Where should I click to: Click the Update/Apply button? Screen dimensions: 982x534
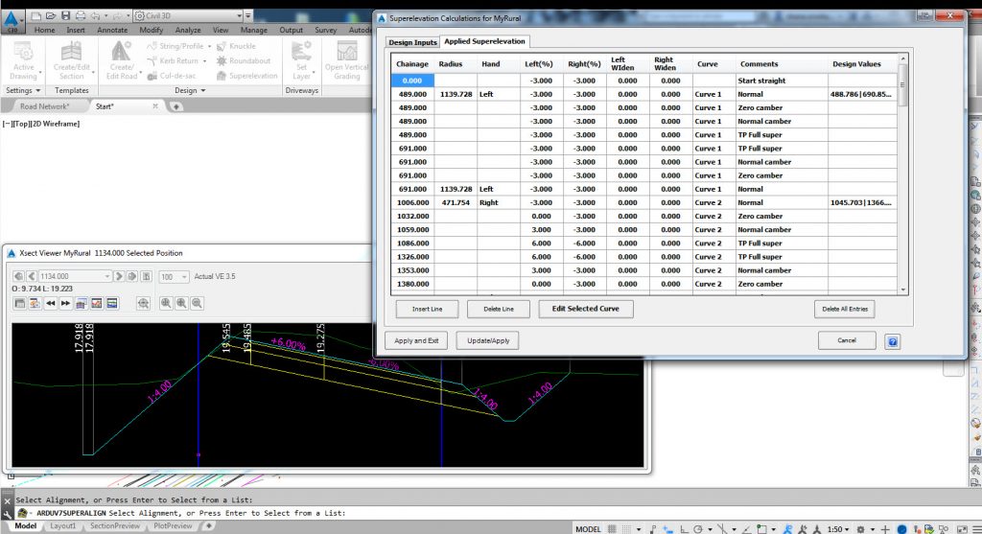click(488, 340)
